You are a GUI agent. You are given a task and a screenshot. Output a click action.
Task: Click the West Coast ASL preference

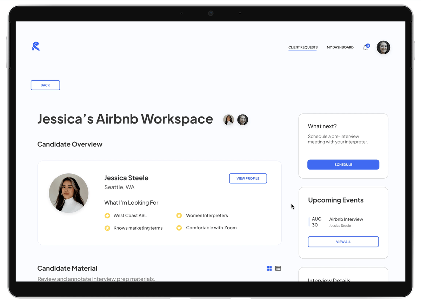[130, 216]
